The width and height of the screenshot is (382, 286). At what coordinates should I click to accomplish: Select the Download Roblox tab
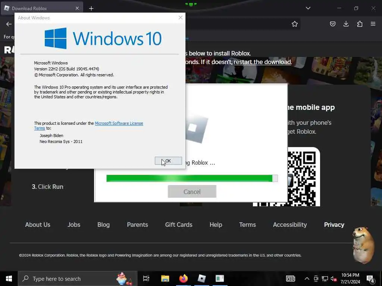coord(42,9)
